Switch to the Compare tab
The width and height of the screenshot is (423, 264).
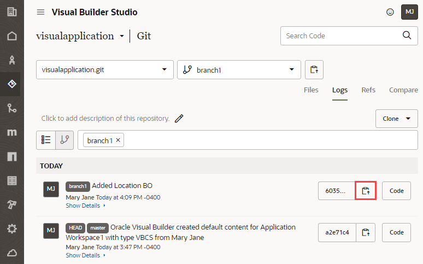pos(403,90)
